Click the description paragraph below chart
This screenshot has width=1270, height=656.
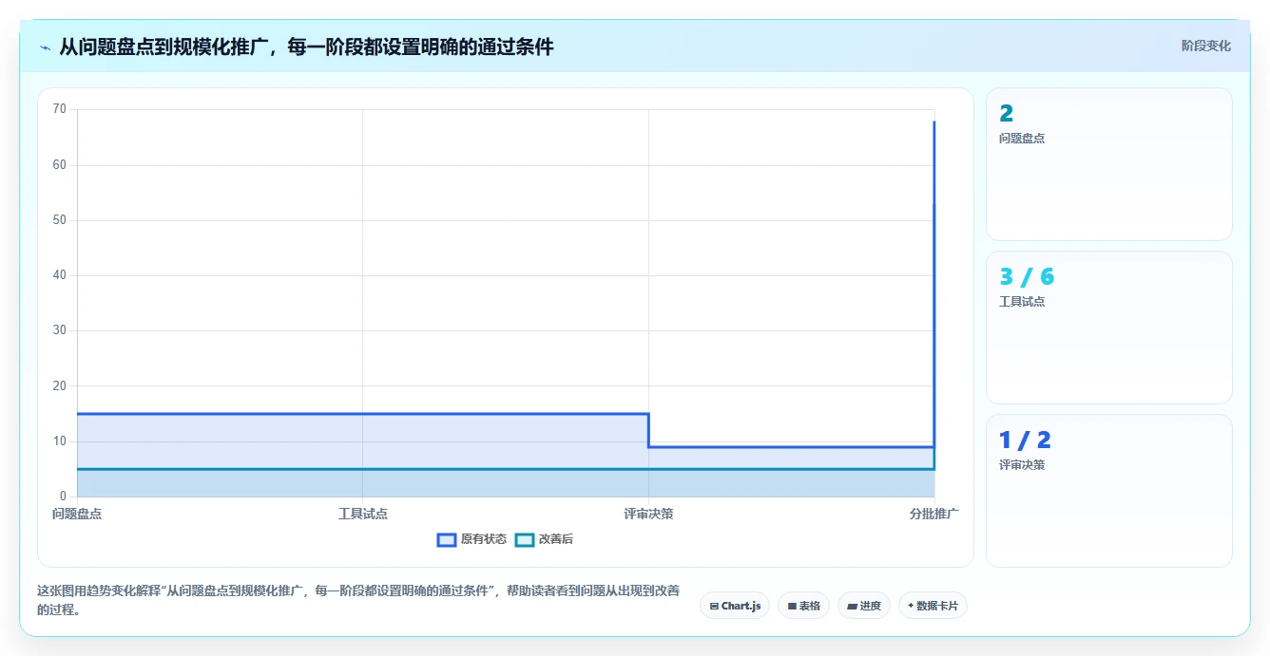359,600
